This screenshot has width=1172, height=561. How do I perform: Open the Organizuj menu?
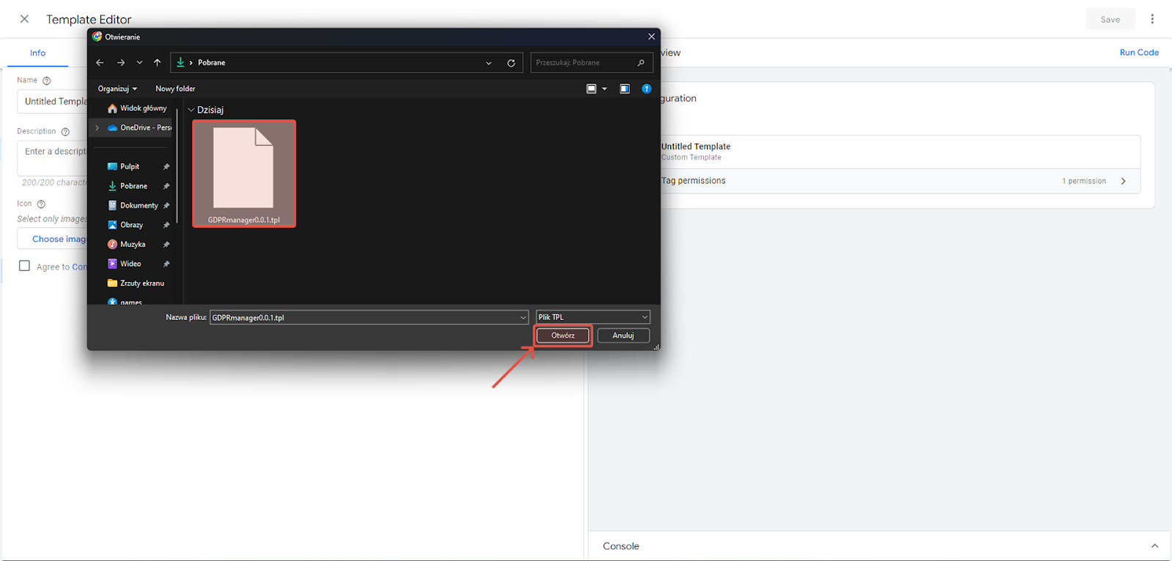point(117,89)
